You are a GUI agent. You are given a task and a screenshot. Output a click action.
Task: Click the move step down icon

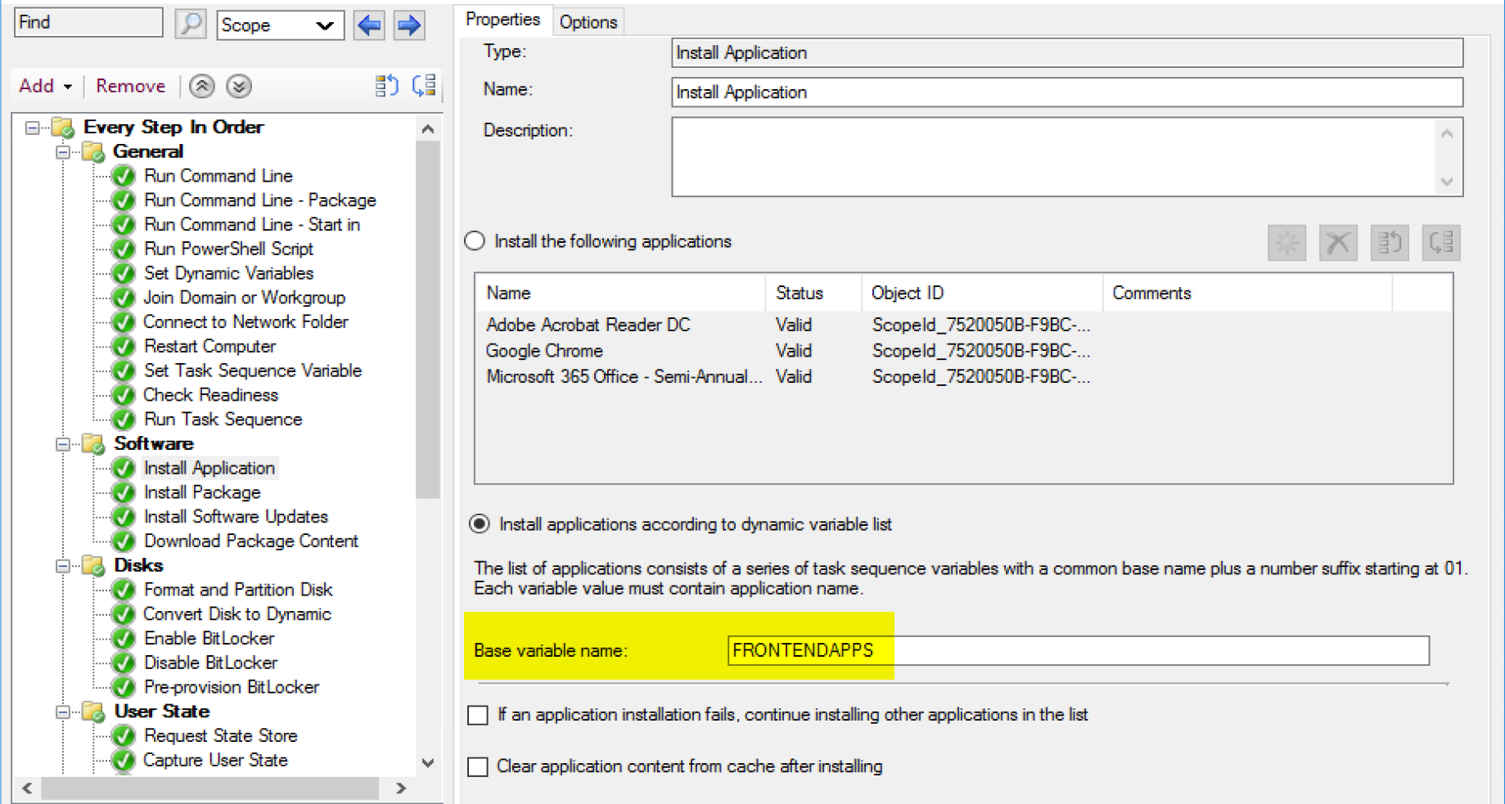pyautogui.click(x=239, y=86)
